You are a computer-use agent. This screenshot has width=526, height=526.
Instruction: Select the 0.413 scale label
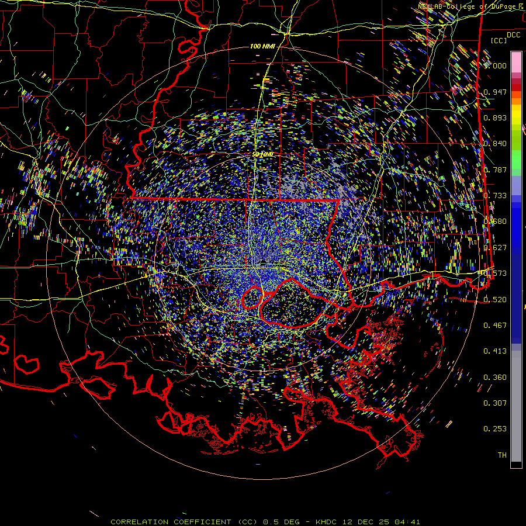(x=495, y=351)
